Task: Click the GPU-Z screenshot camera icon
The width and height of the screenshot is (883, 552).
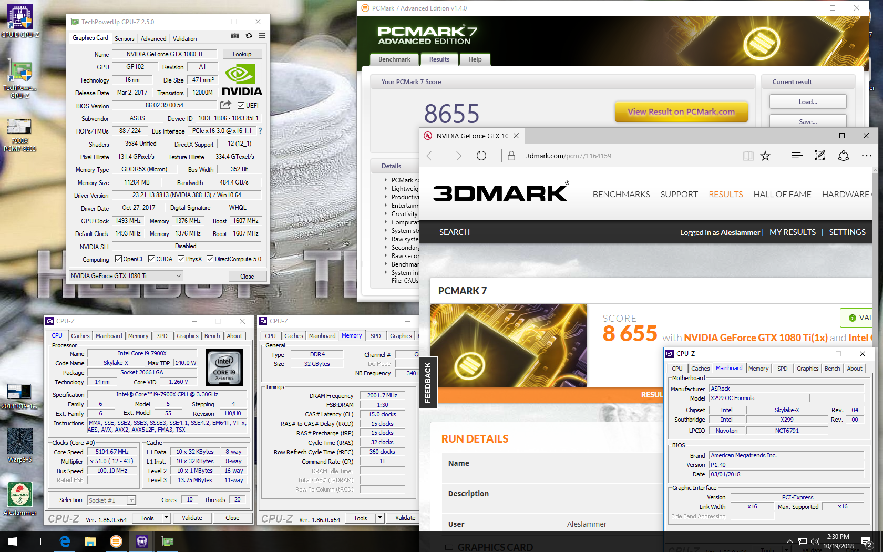Action: pyautogui.click(x=235, y=36)
